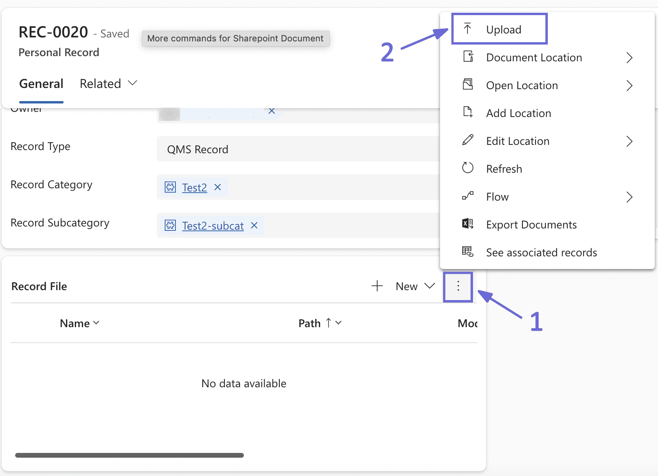658x476 pixels.
Task: Click the QMS Record type field
Action: pos(298,149)
